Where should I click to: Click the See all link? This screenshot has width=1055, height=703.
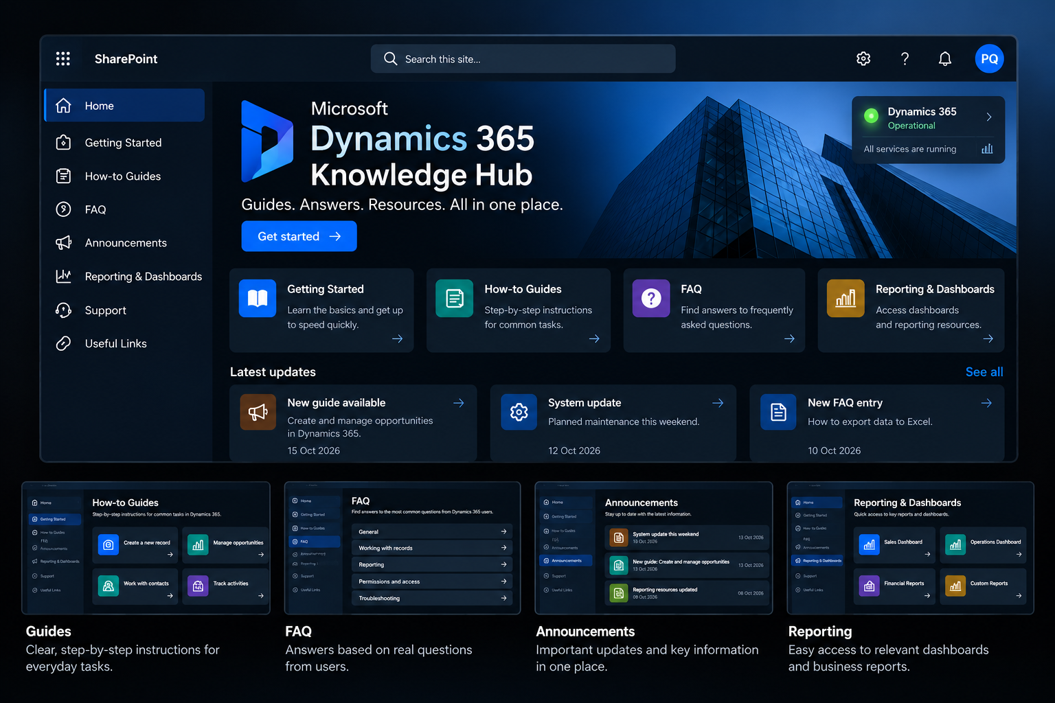coord(984,372)
